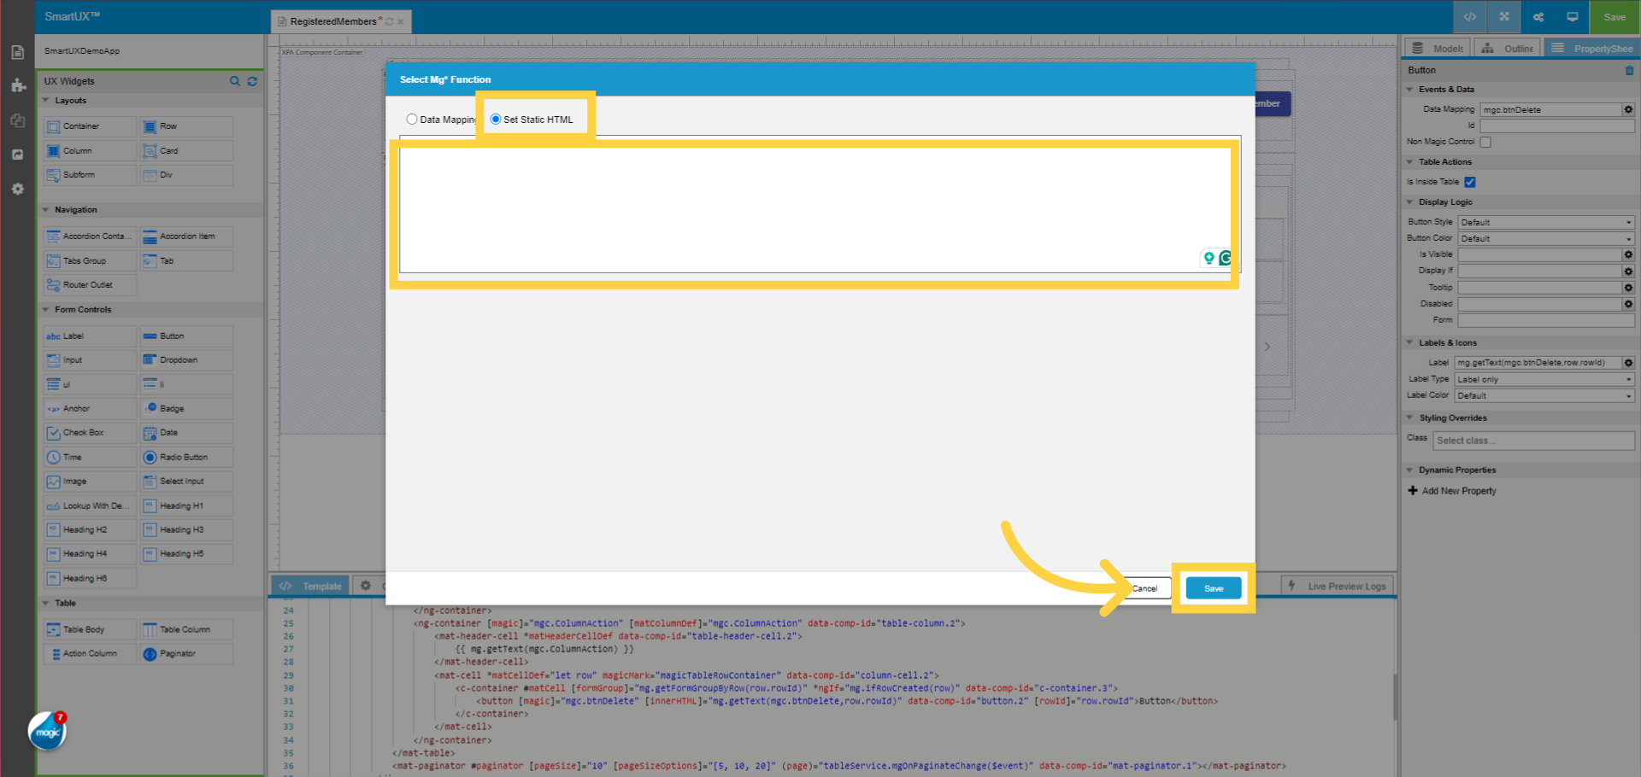Image resolution: width=1641 pixels, height=777 pixels.
Task: Close the RegisteredMembers tab
Action: (x=400, y=22)
